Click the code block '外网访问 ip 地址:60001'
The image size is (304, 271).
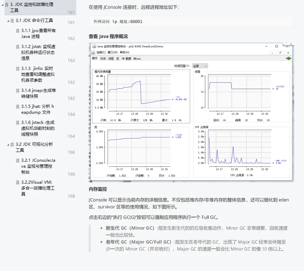192,22
